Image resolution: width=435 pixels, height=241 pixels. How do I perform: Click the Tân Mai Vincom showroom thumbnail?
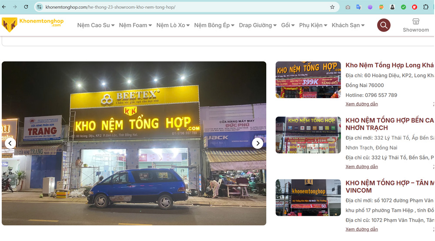[x=308, y=198]
